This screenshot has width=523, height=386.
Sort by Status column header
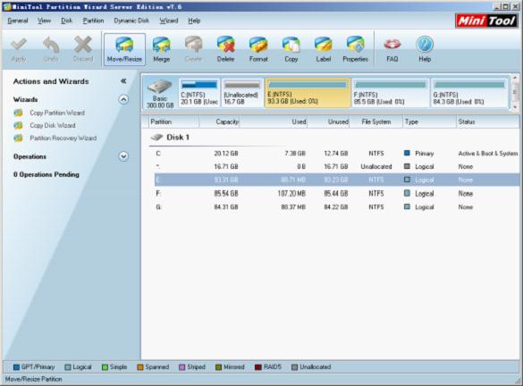click(487, 122)
